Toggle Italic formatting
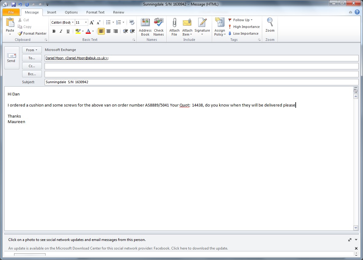Image resolution: width=363 pixels, height=260 pixels. [61, 31]
